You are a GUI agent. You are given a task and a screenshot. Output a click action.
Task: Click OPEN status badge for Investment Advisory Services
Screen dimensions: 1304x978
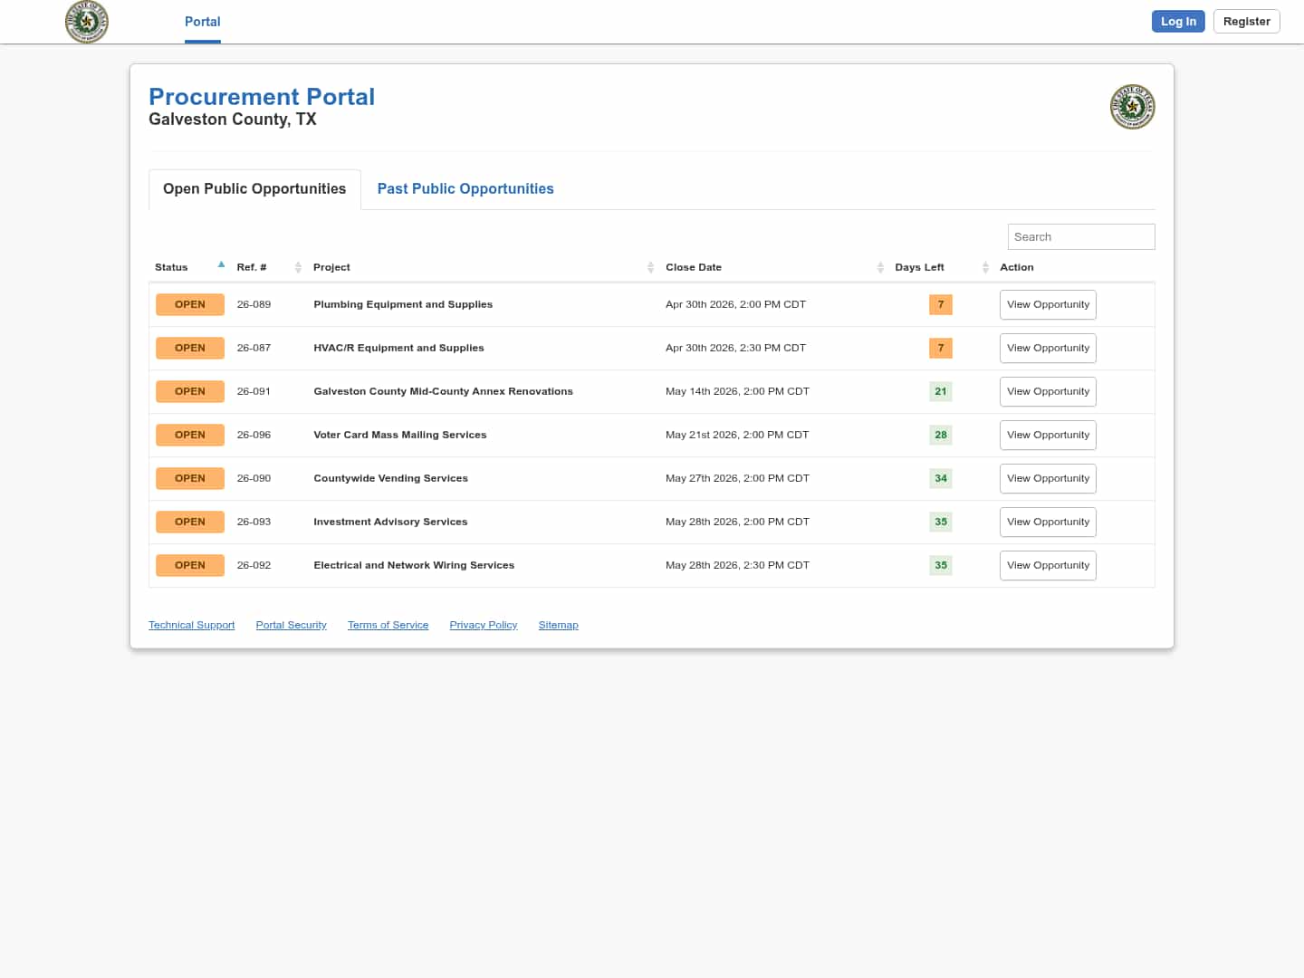190,522
